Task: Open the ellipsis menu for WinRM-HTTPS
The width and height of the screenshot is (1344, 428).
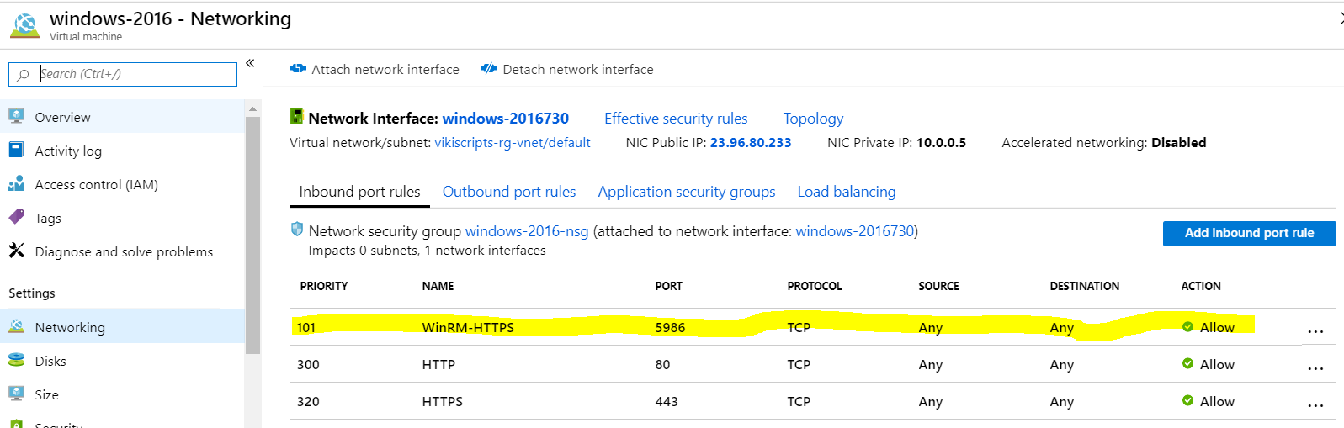Action: pos(1315,332)
